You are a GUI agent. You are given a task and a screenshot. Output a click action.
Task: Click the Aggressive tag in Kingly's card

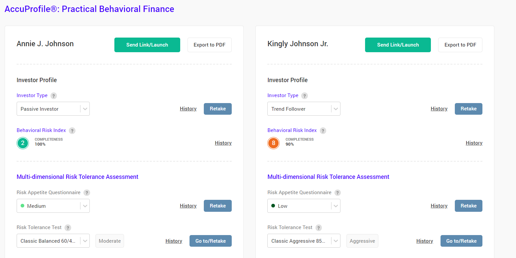(x=362, y=241)
